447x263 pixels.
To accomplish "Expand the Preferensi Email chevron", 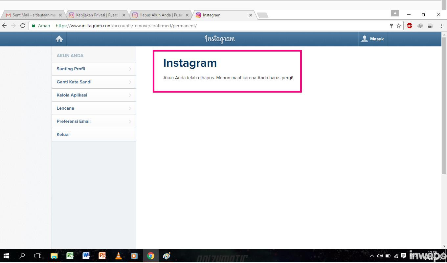I will 130,121.
